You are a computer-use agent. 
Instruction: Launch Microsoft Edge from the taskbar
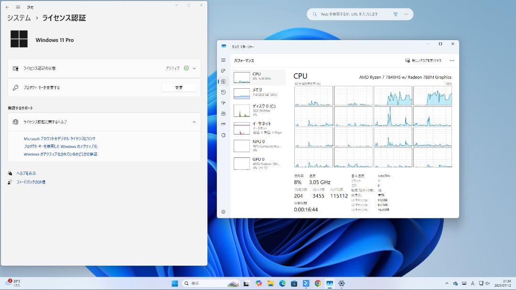pyautogui.click(x=282, y=283)
